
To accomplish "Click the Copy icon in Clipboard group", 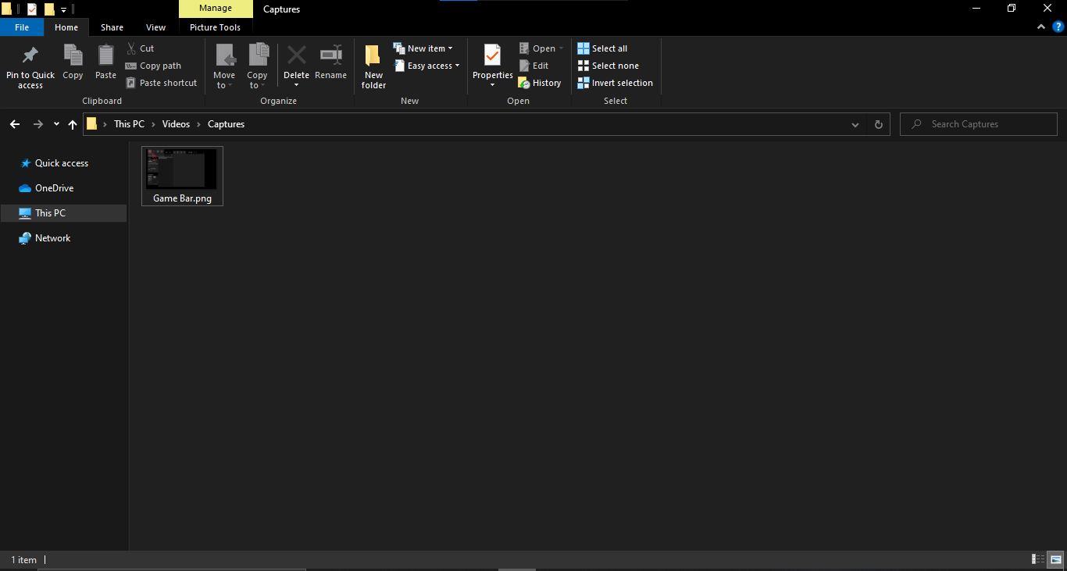I will pyautogui.click(x=73, y=56).
